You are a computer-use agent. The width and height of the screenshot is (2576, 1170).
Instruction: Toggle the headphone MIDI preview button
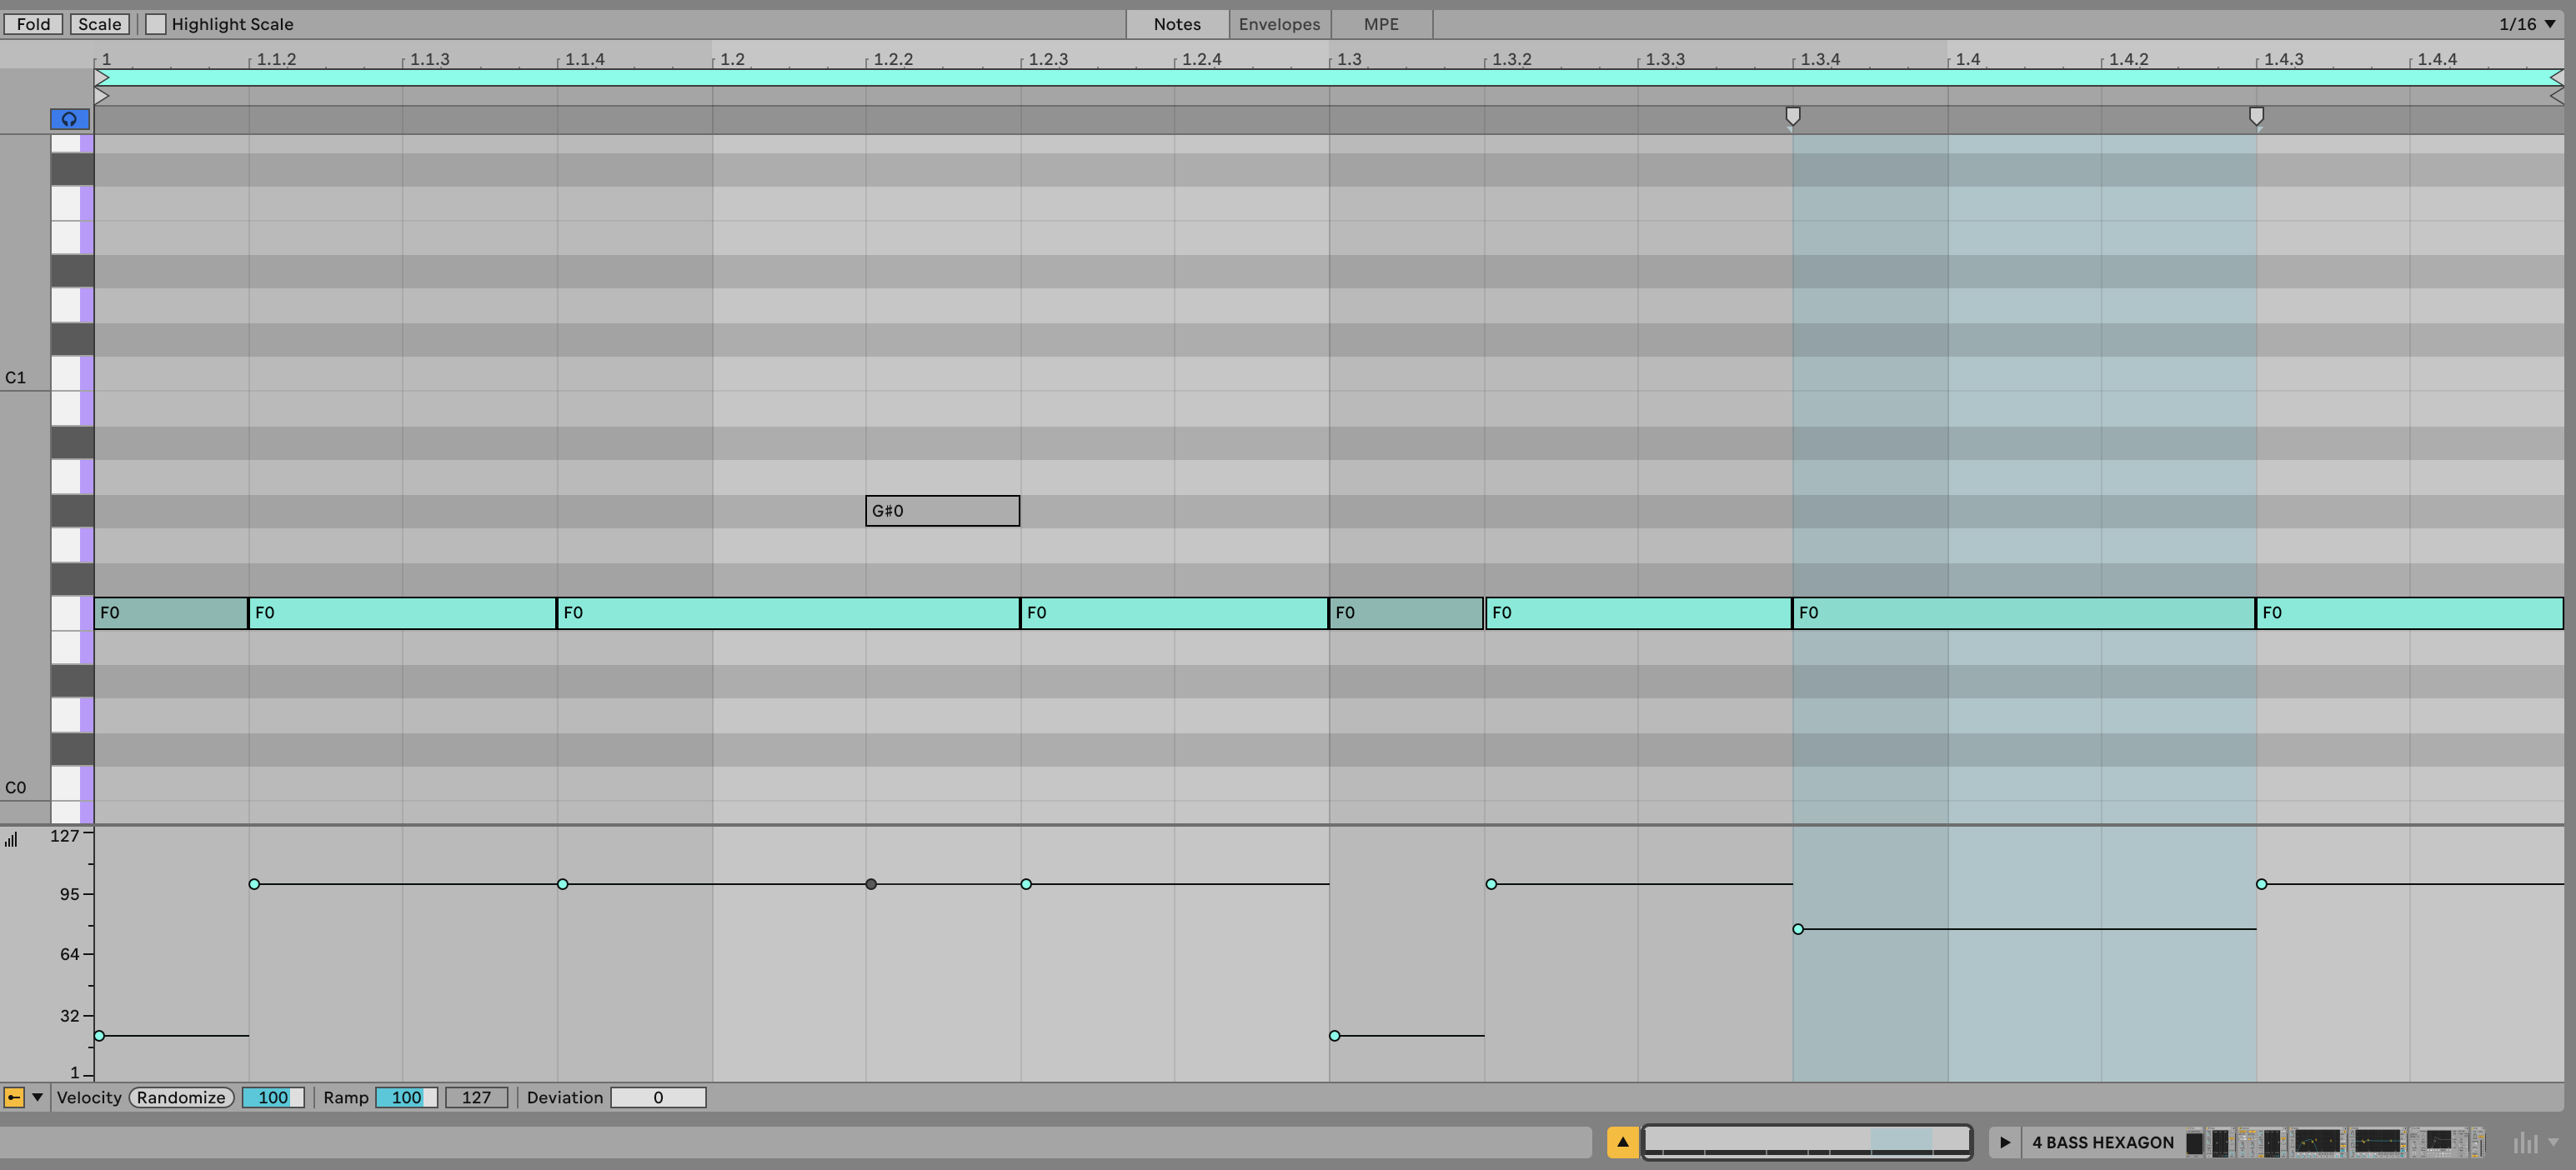click(69, 119)
